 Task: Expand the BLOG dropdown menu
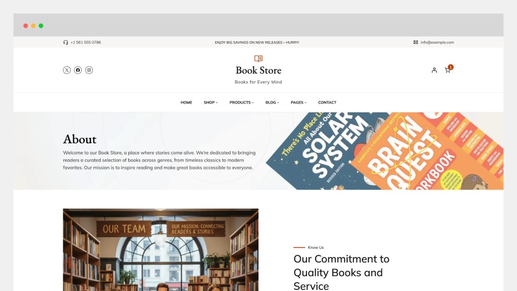pyautogui.click(x=272, y=102)
